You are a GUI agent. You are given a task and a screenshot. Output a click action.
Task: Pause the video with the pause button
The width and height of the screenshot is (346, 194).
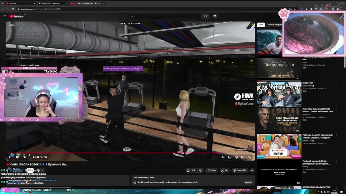point(10,157)
